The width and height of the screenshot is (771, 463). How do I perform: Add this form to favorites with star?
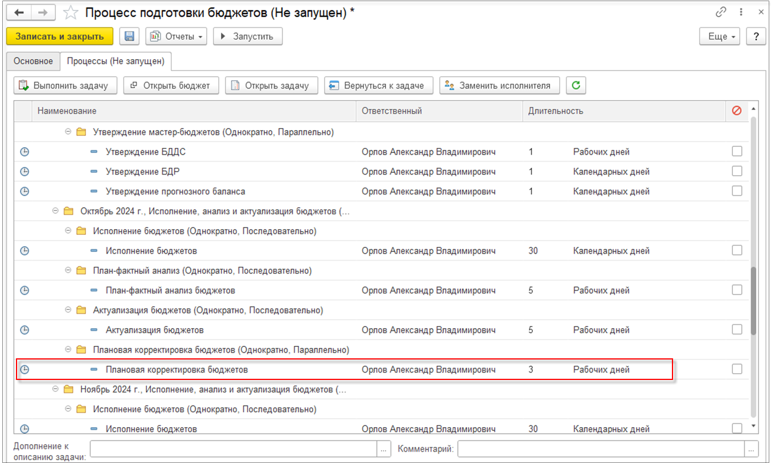71,13
